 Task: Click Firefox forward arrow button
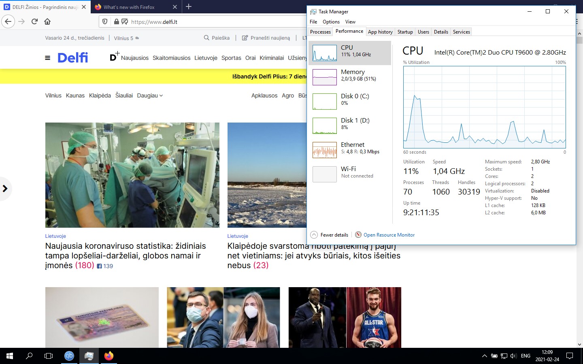[21, 21]
